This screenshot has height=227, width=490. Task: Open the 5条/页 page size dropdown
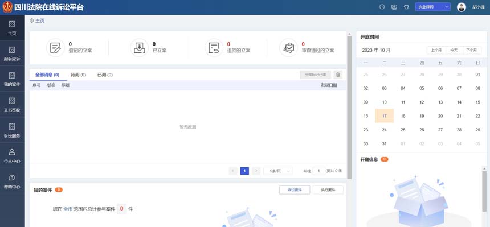[x=278, y=171]
